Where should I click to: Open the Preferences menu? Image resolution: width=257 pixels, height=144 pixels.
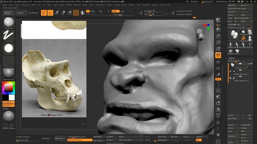coord(100,5)
